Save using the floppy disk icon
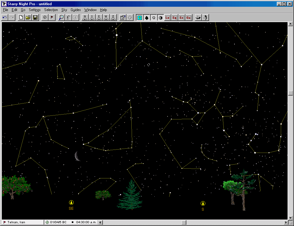 (35, 18)
